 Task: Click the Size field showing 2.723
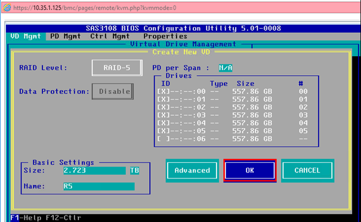(95, 171)
